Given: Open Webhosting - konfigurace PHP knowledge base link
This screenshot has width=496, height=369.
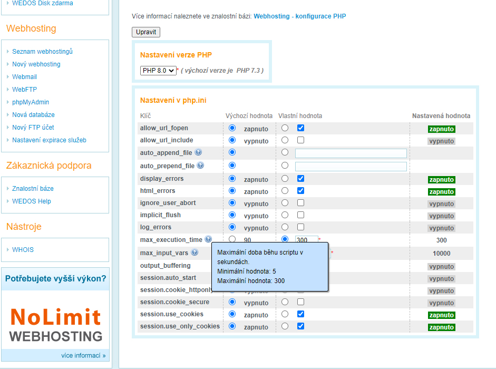Looking at the screenshot, I should (x=299, y=16).
